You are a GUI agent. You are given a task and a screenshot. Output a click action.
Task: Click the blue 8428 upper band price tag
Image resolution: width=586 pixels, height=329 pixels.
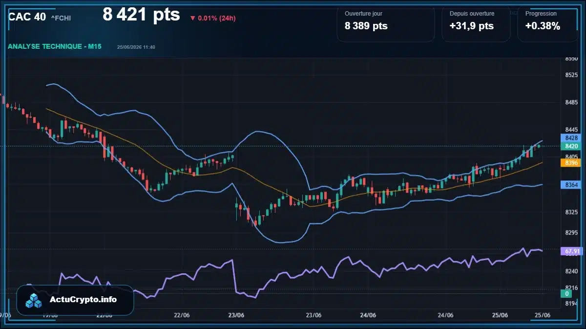pos(571,138)
